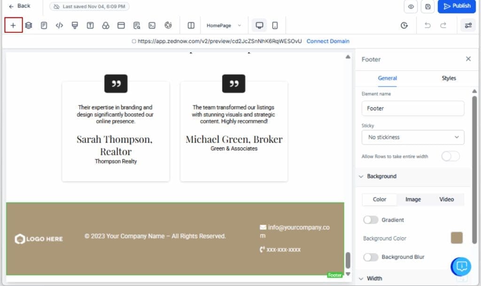Toggle Allow Rows to take entire width
481x286 pixels.
(x=450, y=156)
